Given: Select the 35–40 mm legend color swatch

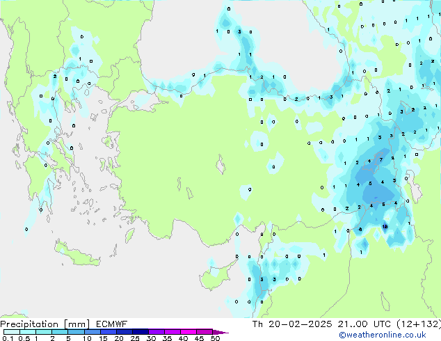Looking at the screenshot, I should tap(172, 332).
